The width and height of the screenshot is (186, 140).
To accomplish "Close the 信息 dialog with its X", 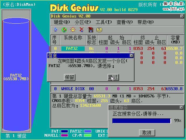I will pos(131,55).
